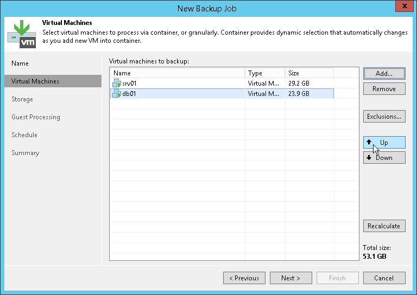The width and height of the screenshot is (417, 295).
Task: Remove the selected db01 machine
Action: (x=384, y=89)
